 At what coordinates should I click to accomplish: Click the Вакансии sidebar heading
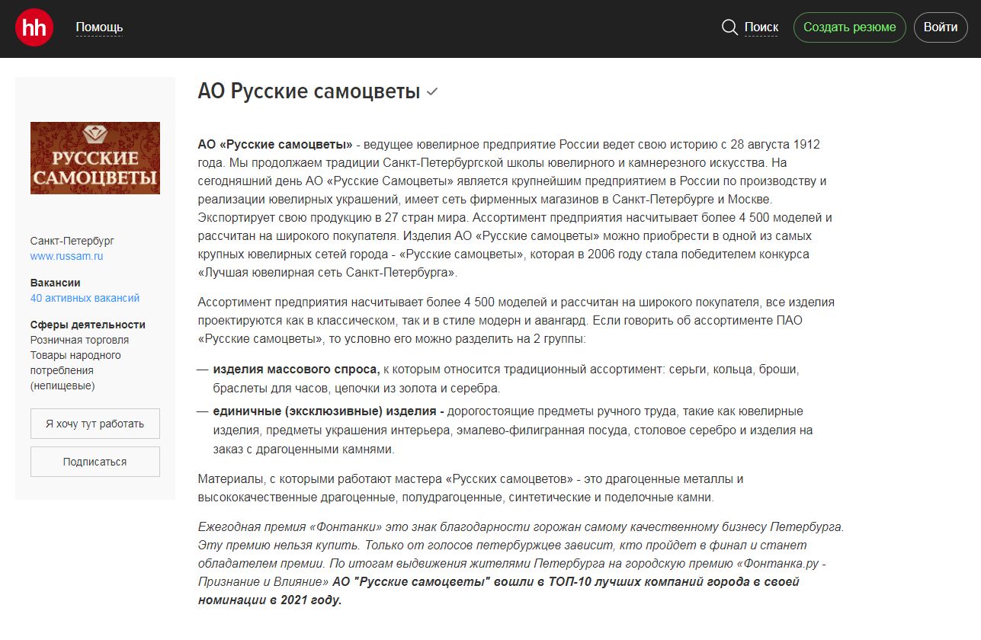point(56,283)
